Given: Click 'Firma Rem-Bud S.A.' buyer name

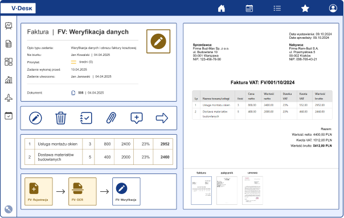Looking at the screenshot, I should click(x=304, y=49).
